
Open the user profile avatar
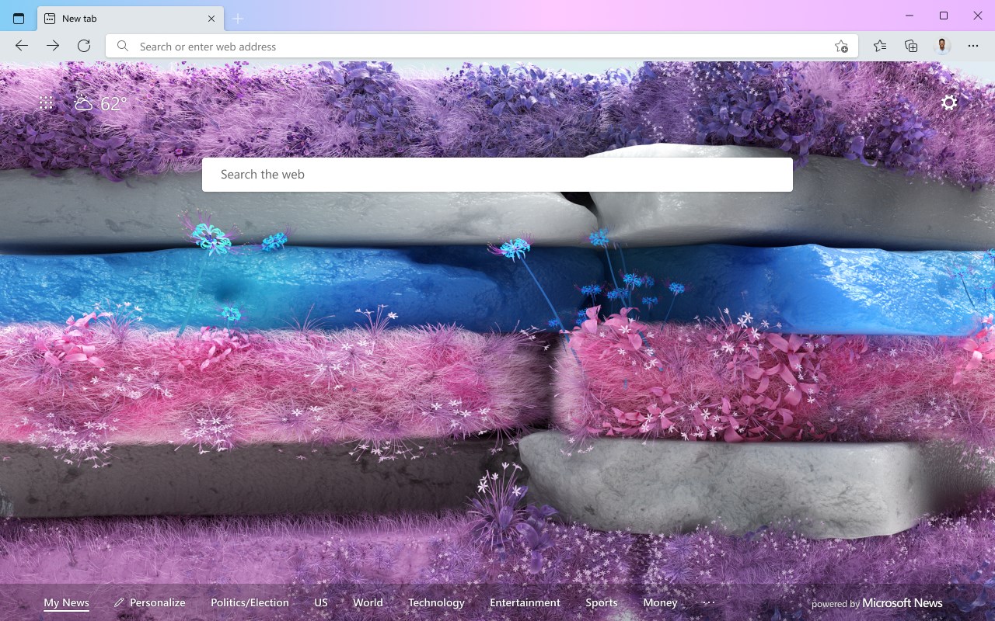942,46
